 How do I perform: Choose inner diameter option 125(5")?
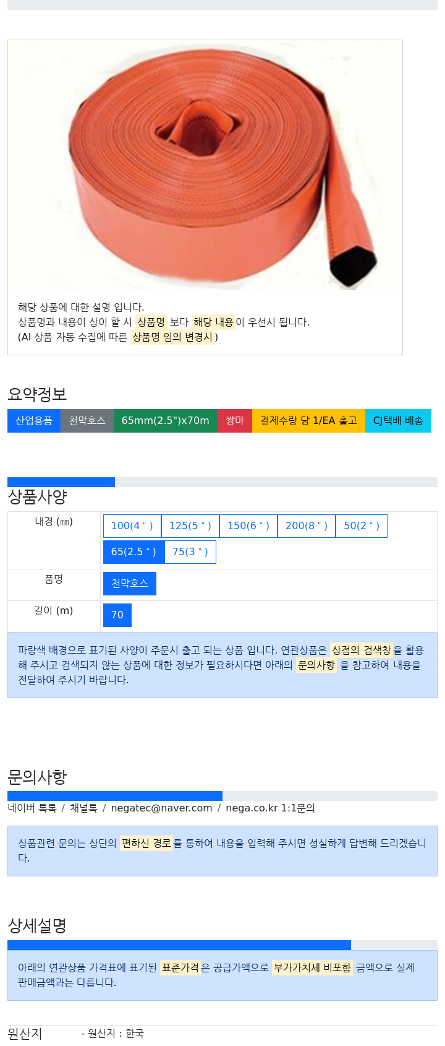point(190,526)
